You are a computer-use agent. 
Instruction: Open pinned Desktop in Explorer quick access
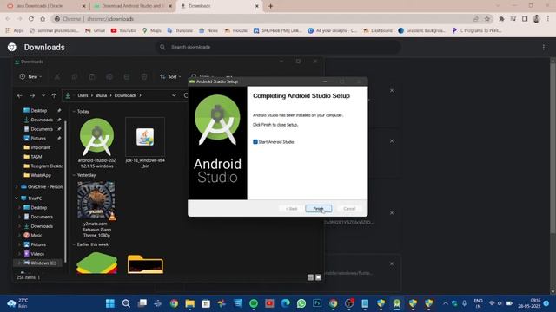(x=39, y=110)
